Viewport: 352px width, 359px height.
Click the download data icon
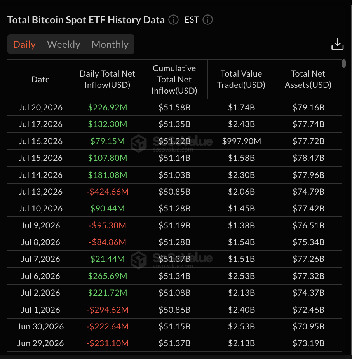point(337,44)
